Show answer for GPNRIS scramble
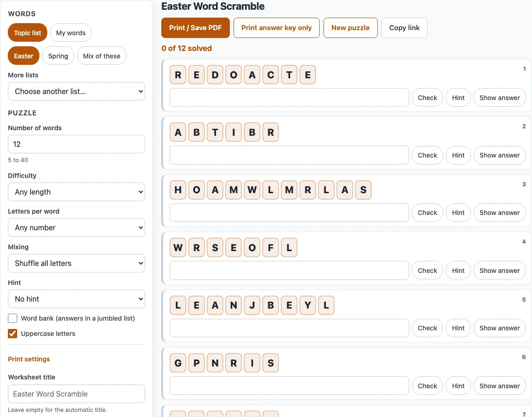This screenshot has width=532, height=417. point(500,386)
